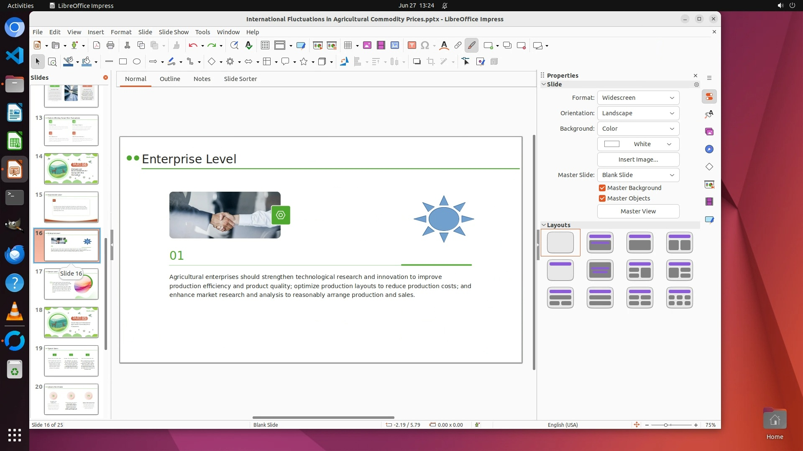Select the Rectangle drawing tool
The image size is (803, 451).
(x=123, y=62)
